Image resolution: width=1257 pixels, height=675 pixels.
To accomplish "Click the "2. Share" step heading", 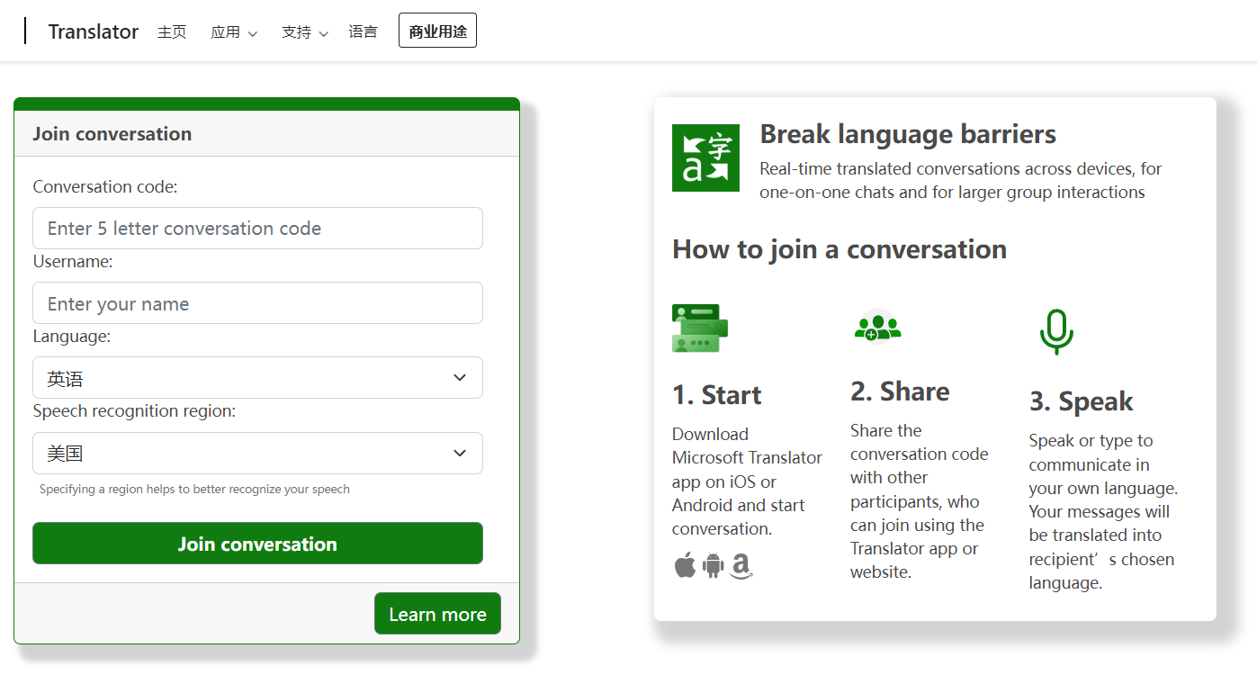I will click(x=900, y=391).
